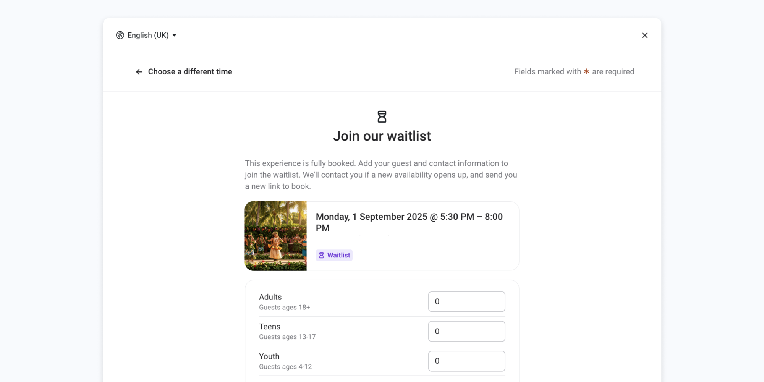Open the English (UK) language dropdown
764x382 pixels.
click(x=148, y=35)
